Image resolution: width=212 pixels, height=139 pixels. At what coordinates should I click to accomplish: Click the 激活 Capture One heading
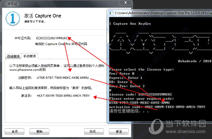(x=42, y=16)
